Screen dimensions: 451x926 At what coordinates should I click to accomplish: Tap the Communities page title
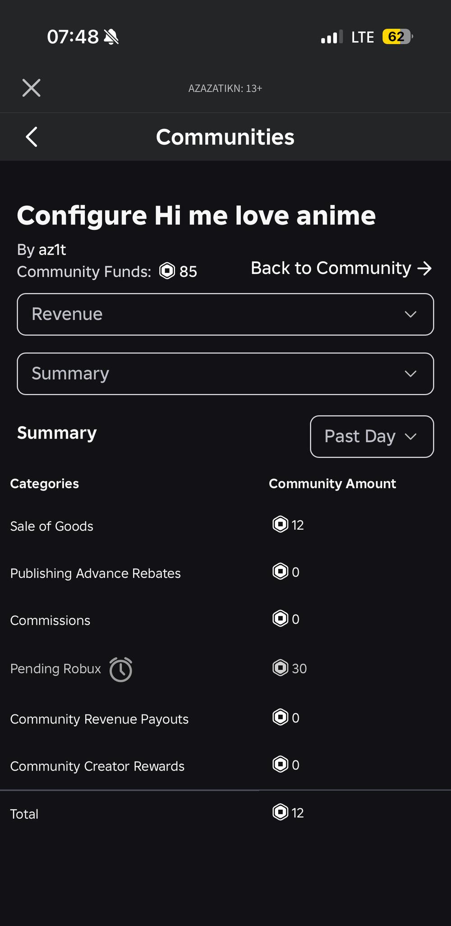pos(225,137)
